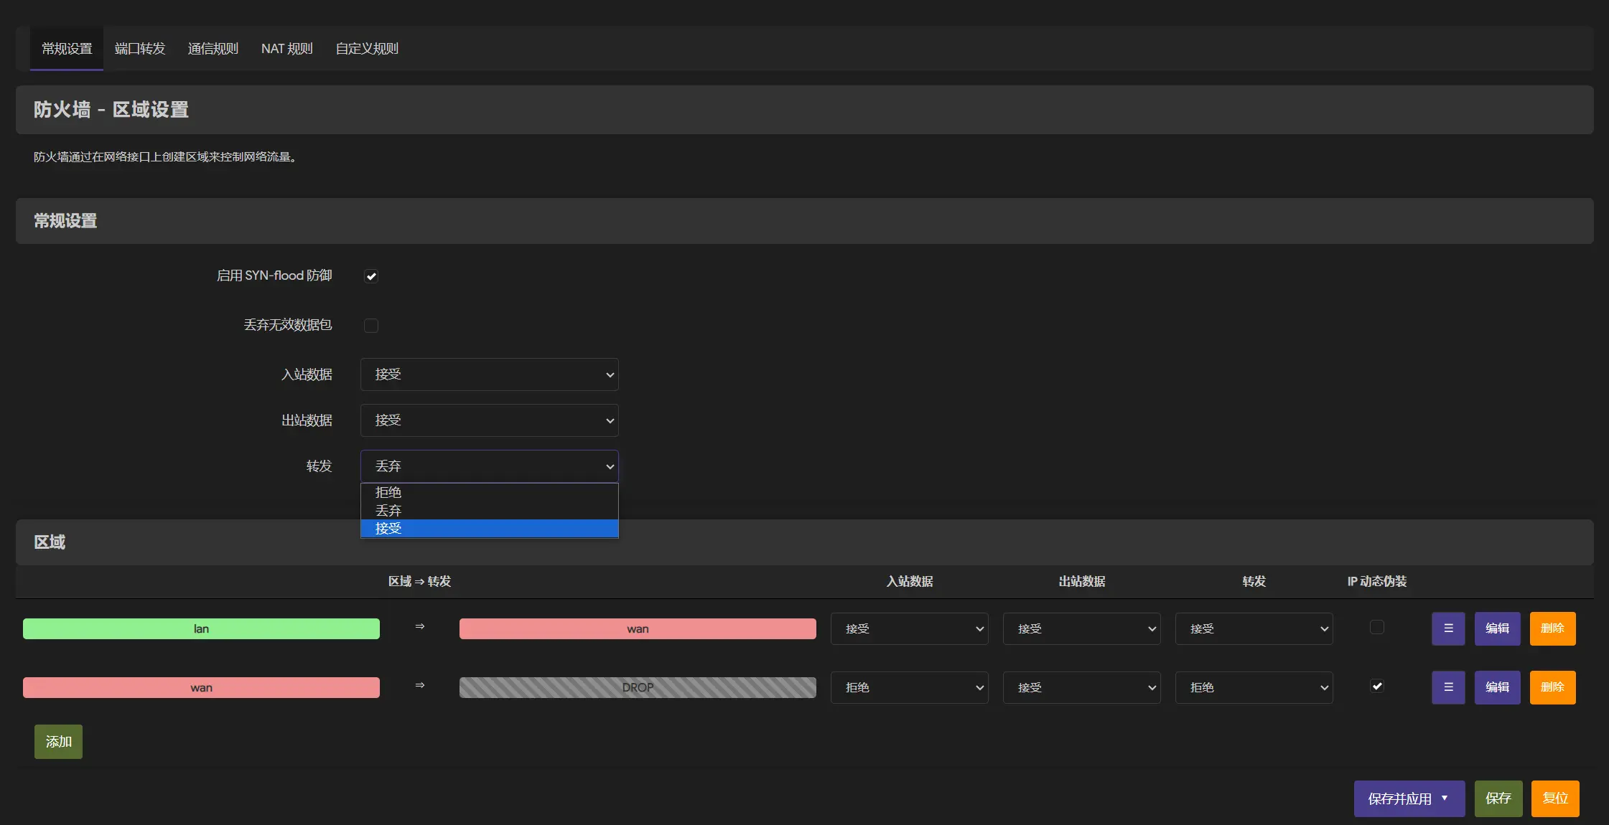Switch to the 端口转发 tab
This screenshot has height=825, width=1609.
pos(140,49)
